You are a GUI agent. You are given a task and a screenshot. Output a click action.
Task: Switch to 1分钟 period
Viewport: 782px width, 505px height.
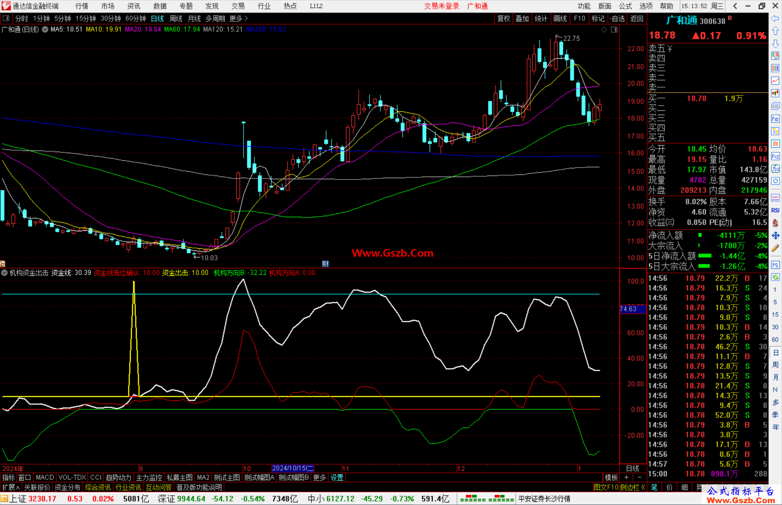[41, 18]
